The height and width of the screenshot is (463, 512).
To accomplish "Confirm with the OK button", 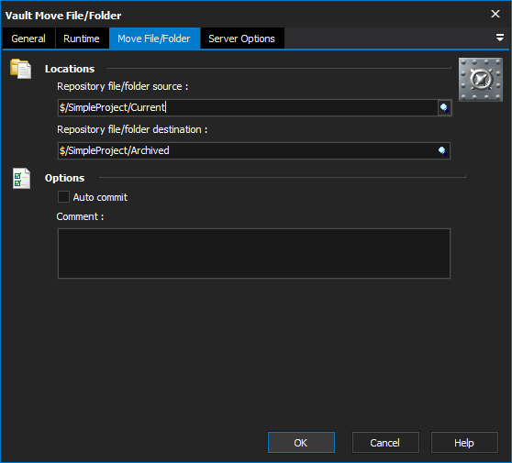I will 301,443.
